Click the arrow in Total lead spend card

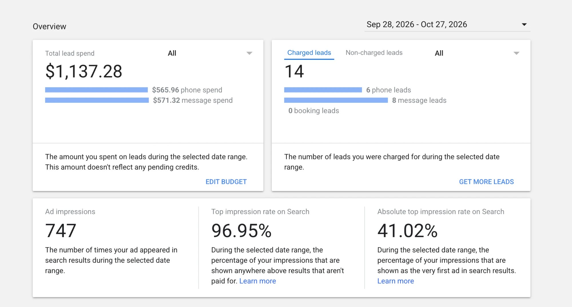tap(249, 53)
